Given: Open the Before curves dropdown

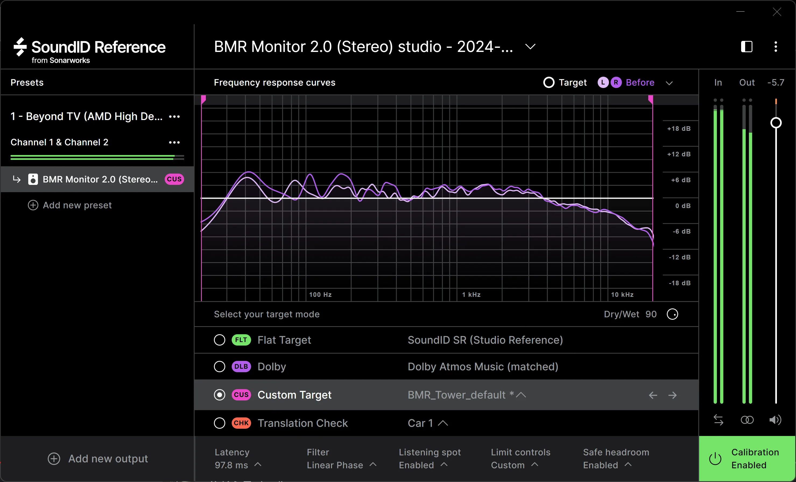Looking at the screenshot, I should coord(669,83).
